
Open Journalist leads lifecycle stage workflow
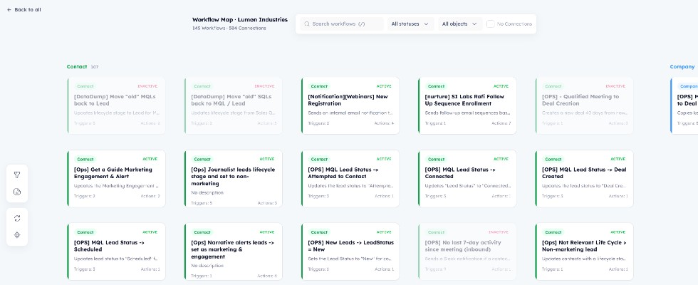point(234,179)
